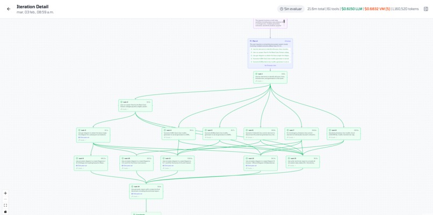Click the task-13 status check icon
Screen dimensions: 433x215
pos(289,159)
